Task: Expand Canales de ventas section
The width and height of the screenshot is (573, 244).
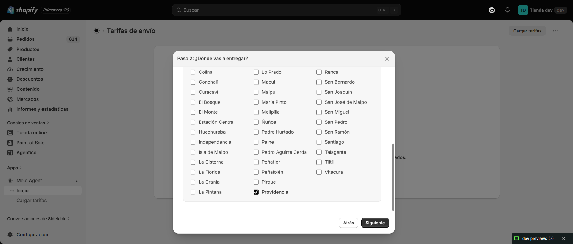Action: click(x=28, y=123)
